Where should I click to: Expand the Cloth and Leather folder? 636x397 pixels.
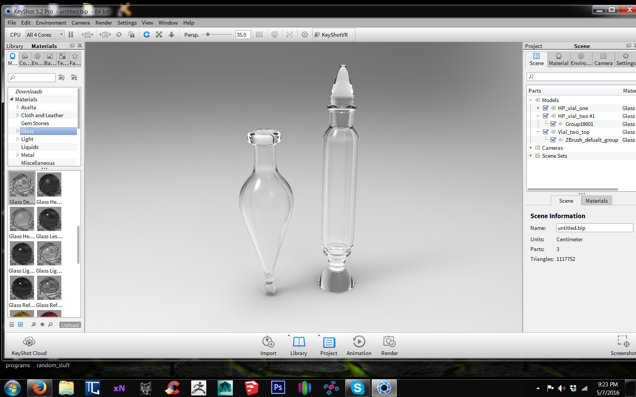coord(17,115)
